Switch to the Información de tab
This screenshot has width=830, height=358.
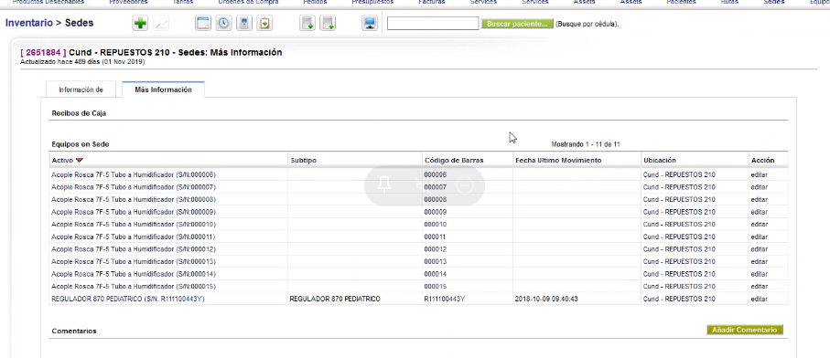81,89
